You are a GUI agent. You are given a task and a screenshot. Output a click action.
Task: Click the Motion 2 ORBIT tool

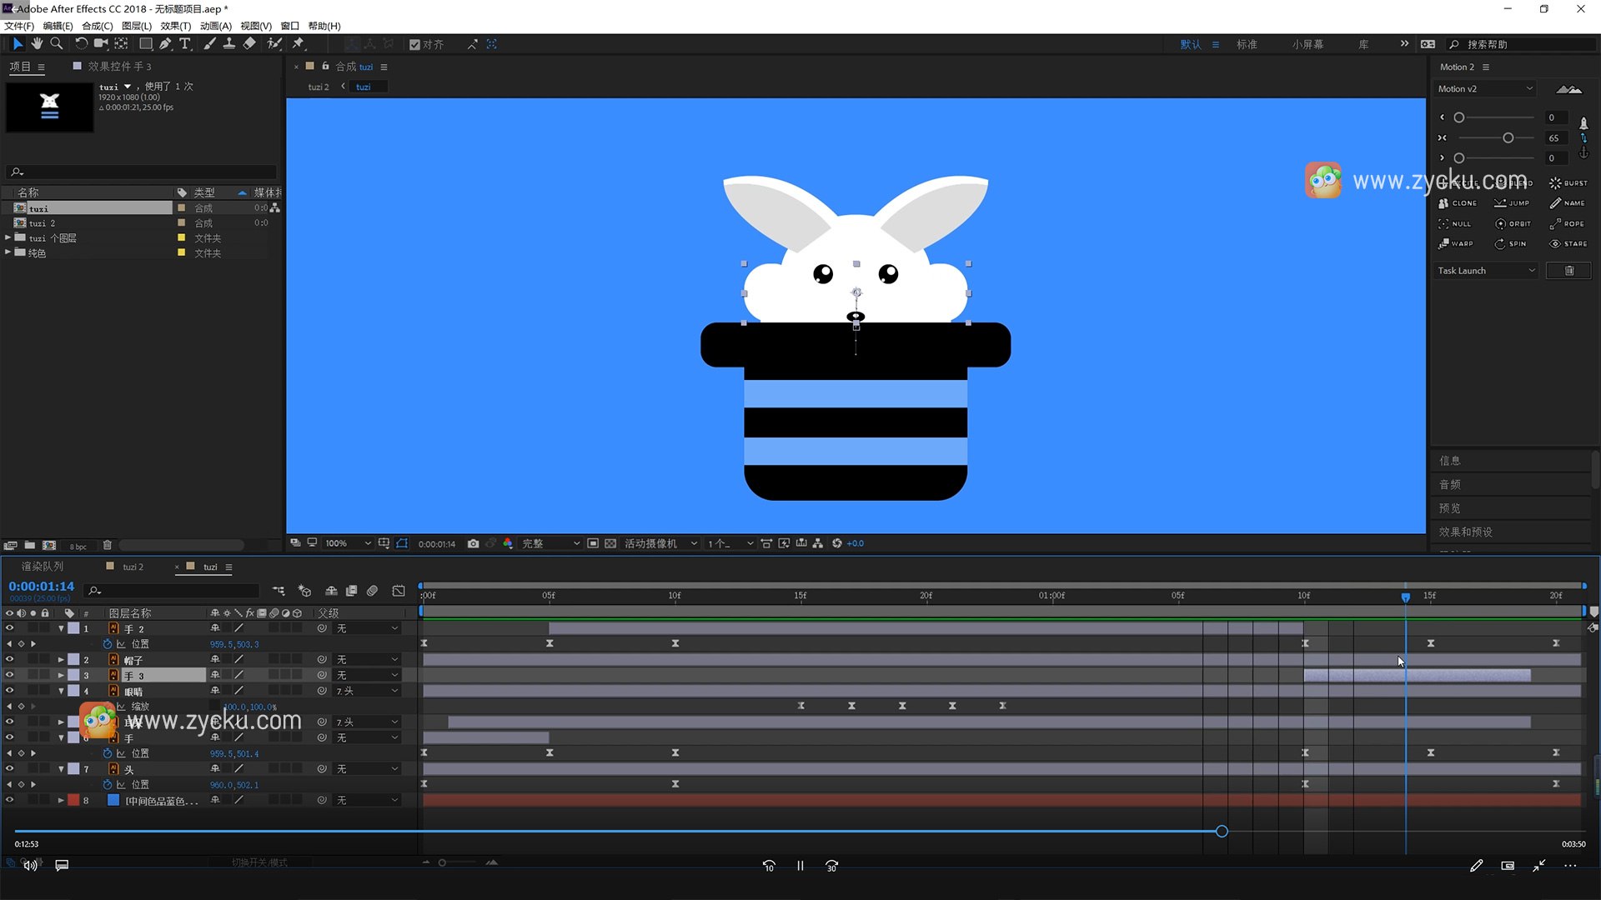click(x=1513, y=223)
